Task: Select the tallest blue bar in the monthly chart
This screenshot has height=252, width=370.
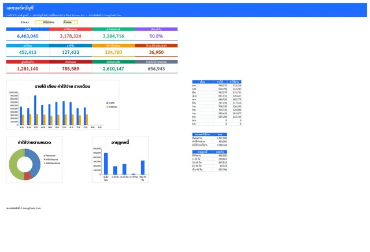Action: pos(35,110)
